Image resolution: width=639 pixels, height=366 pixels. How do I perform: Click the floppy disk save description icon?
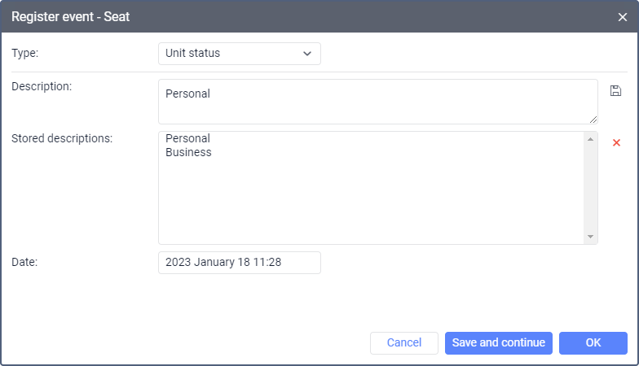615,91
